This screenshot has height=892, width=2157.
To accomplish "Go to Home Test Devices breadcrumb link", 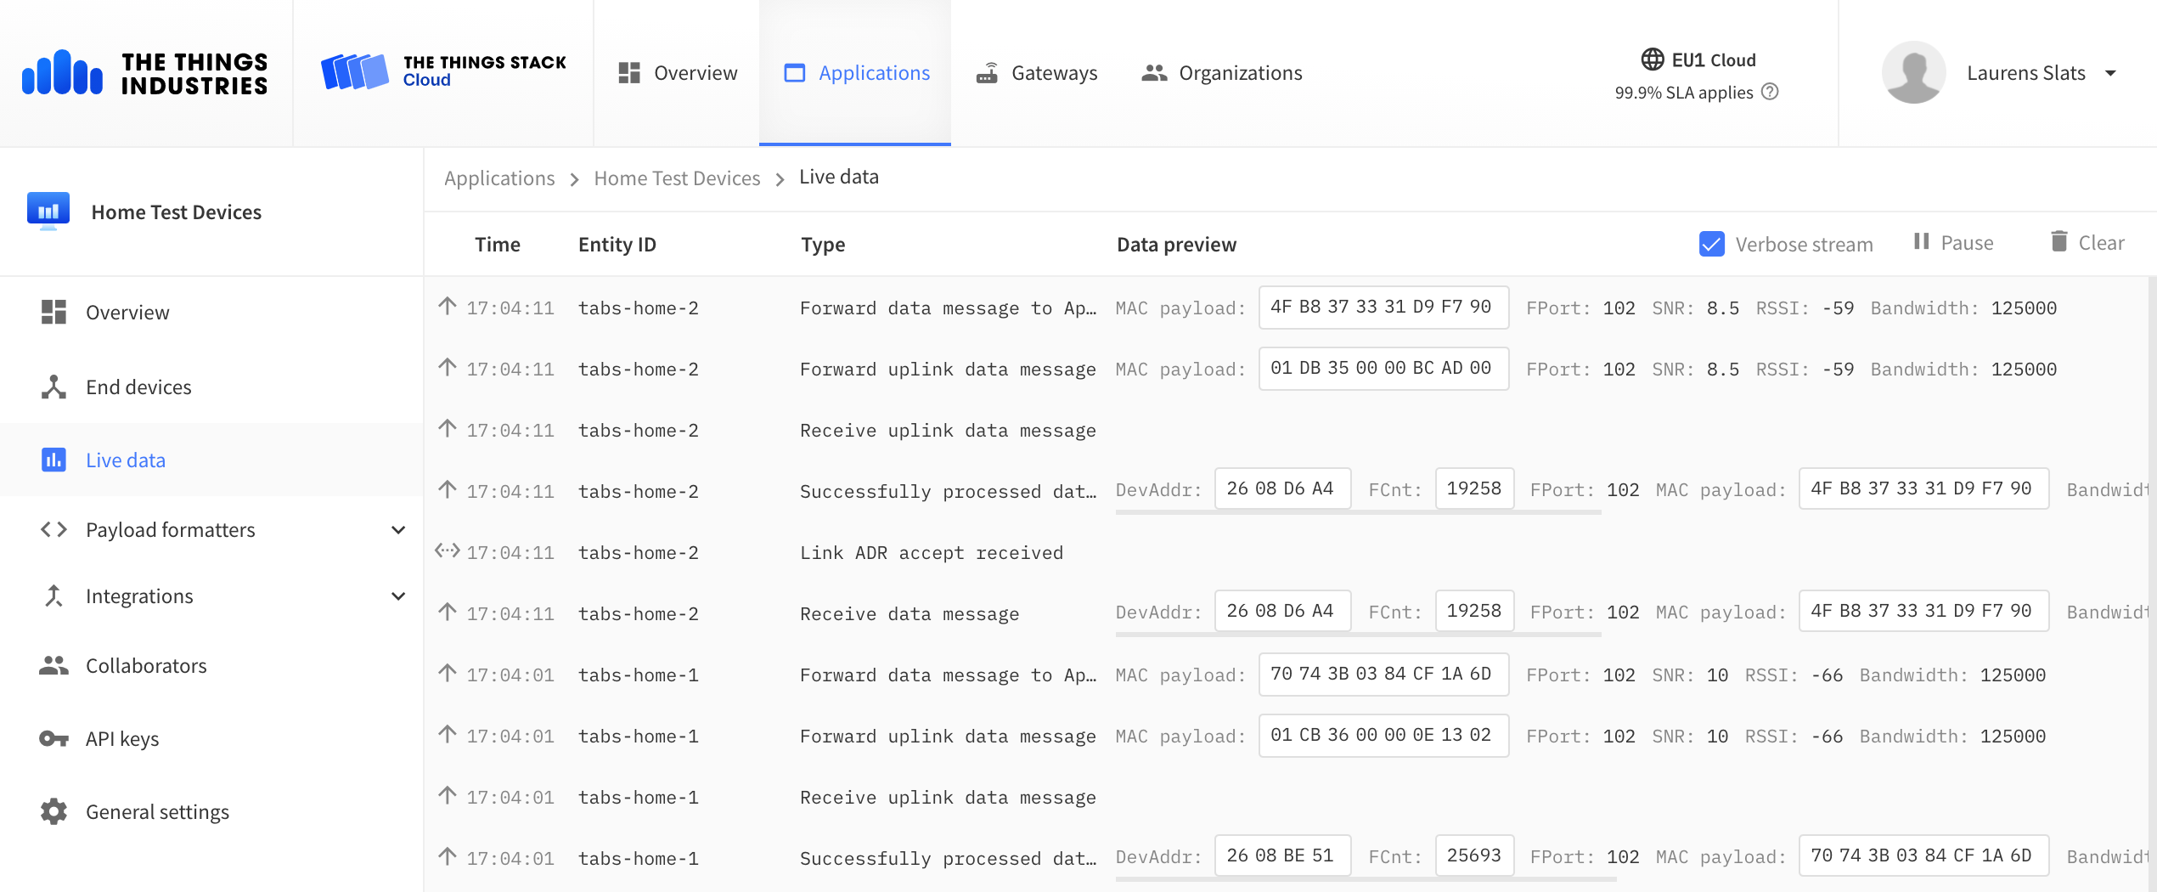I will [x=677, y=178].
